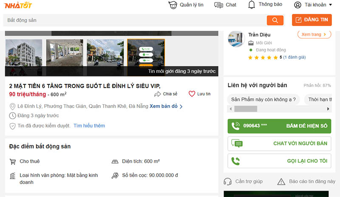This screenshot has height=197, width=340.
Task: Save listing with Lưu tin heart
Action: click(199, 94)
